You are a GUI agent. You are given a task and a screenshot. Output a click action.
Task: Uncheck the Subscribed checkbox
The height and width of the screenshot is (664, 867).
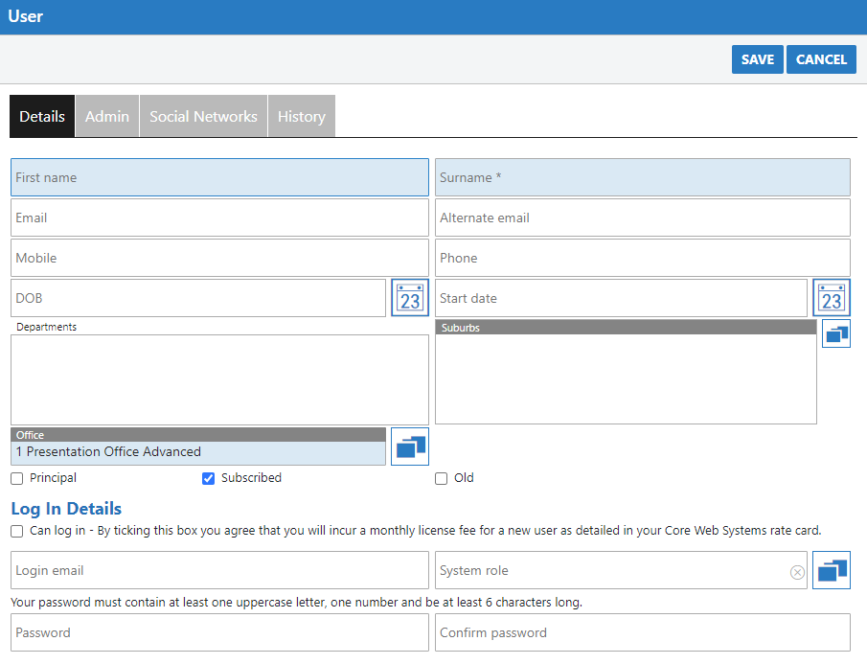click(208, 478)
